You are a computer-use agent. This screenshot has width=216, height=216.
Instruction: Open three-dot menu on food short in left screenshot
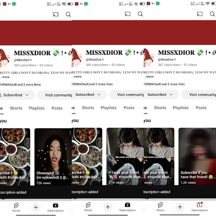point(27,133)
